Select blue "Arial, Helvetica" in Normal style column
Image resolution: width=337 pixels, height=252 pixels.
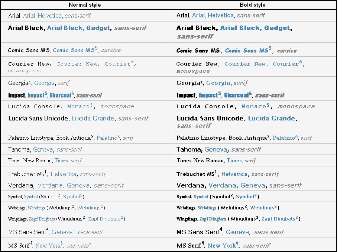click(x=42, y=16)
